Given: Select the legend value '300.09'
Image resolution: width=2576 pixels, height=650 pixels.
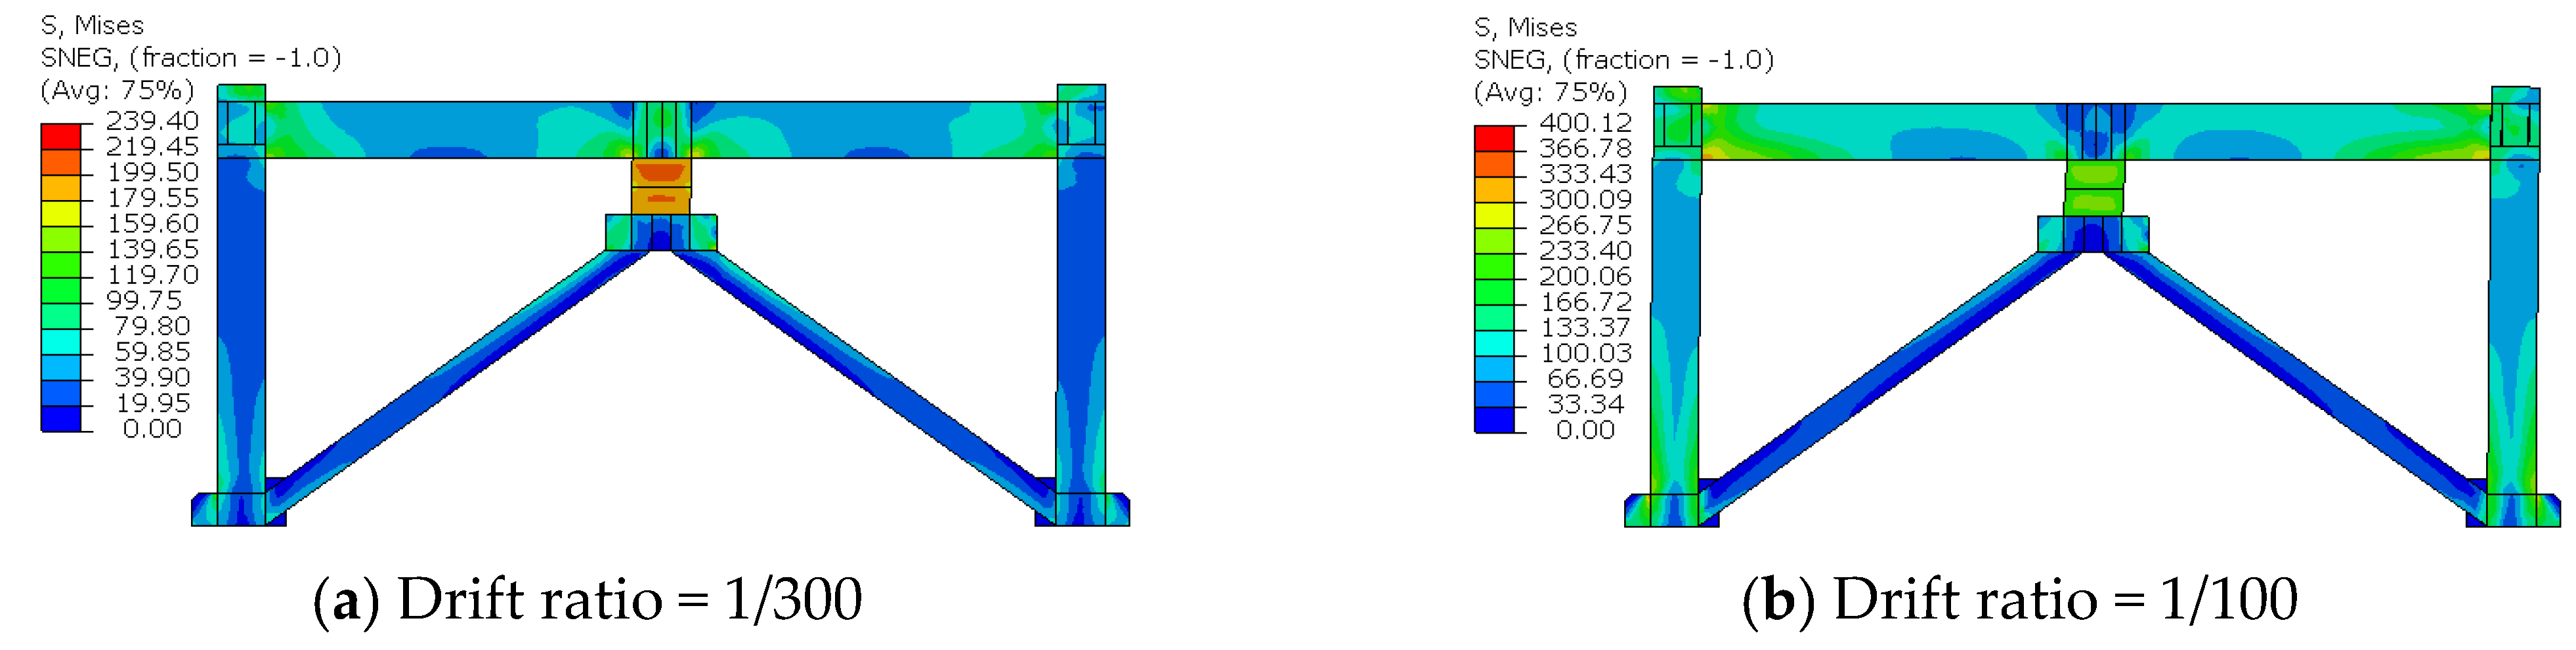Looking at the screenshot, I should tap(1586, 199).
